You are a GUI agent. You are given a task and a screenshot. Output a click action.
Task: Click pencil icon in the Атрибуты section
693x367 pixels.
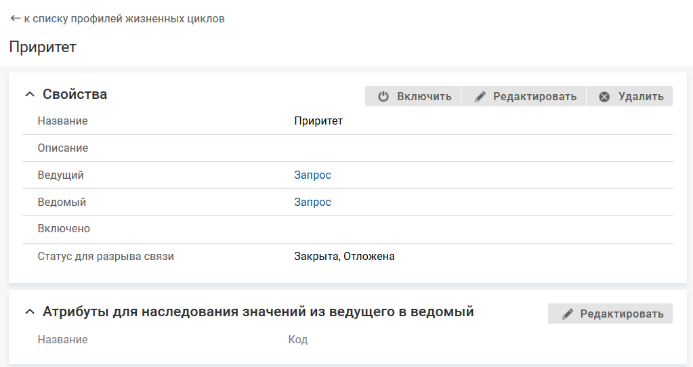click(567, 314)
